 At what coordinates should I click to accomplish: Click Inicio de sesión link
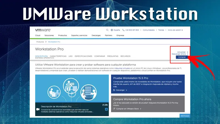174,30
